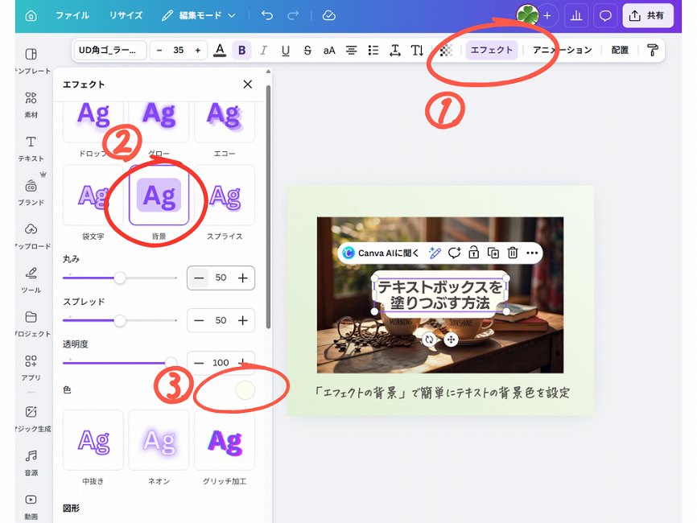Click the trash delete icon above text
Screen dimensions: 697x523
512,253
